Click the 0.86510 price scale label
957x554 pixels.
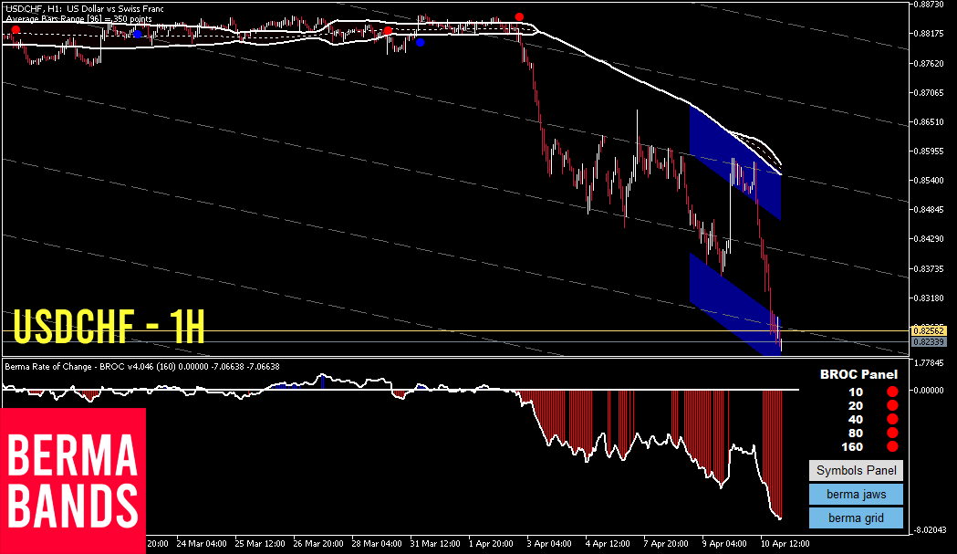pyautogui.click(x=929, y=122)
